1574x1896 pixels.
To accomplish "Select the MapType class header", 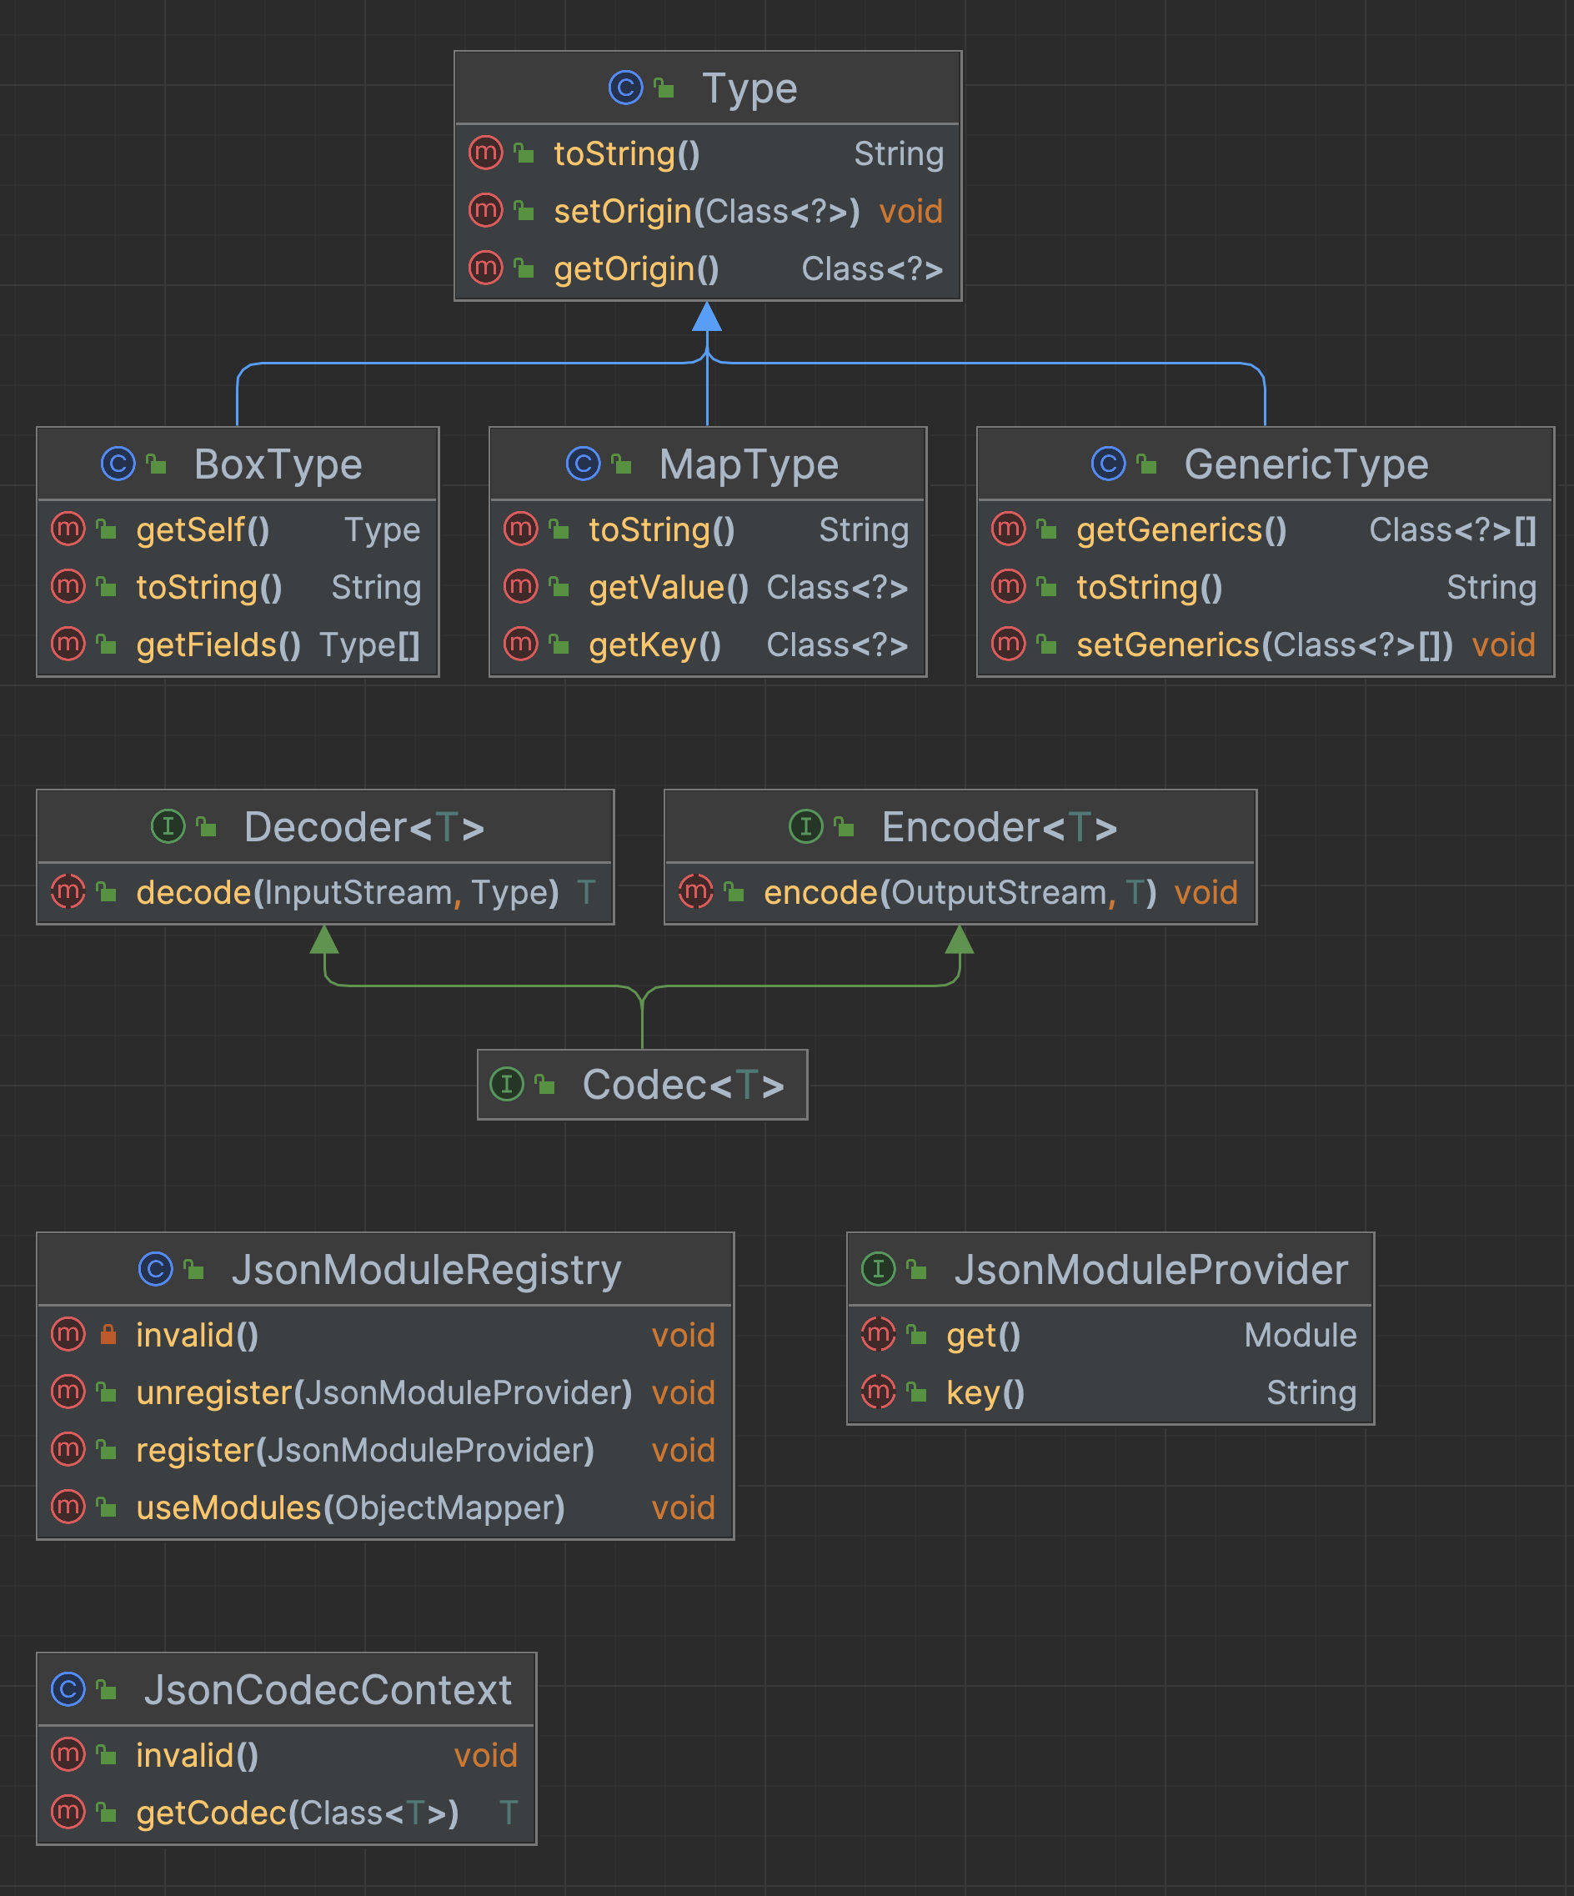I will pos(748,465).
